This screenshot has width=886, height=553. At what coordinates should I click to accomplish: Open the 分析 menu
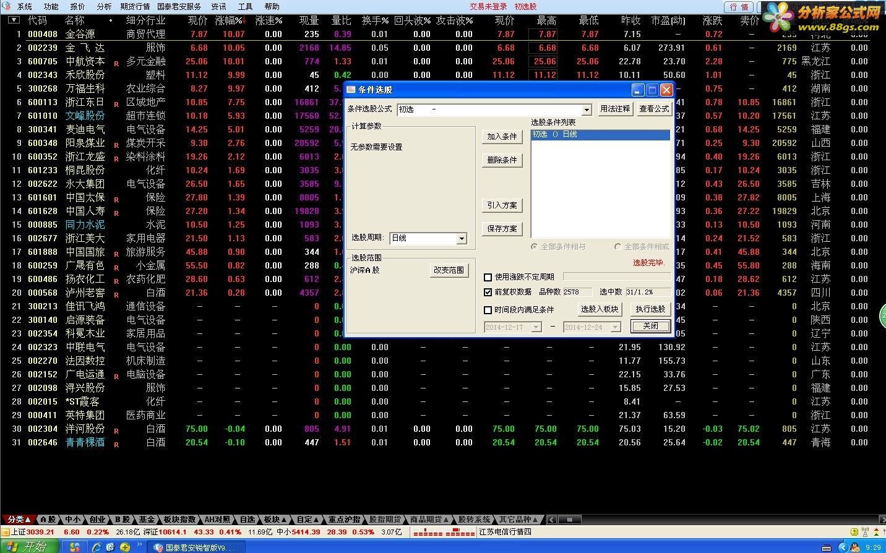click(x=104, y=6)
